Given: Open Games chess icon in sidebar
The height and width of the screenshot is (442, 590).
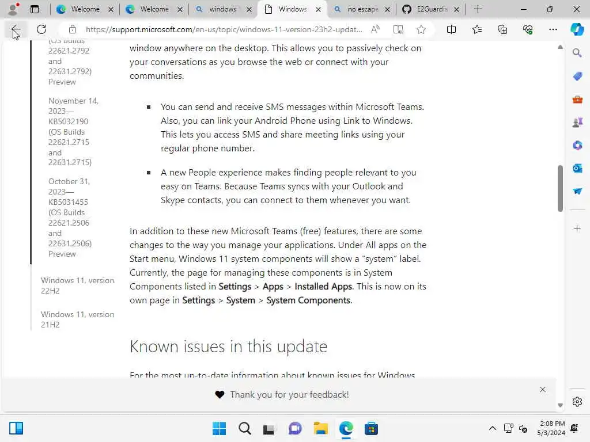Looking at the screenshot, I should [577, 123].
